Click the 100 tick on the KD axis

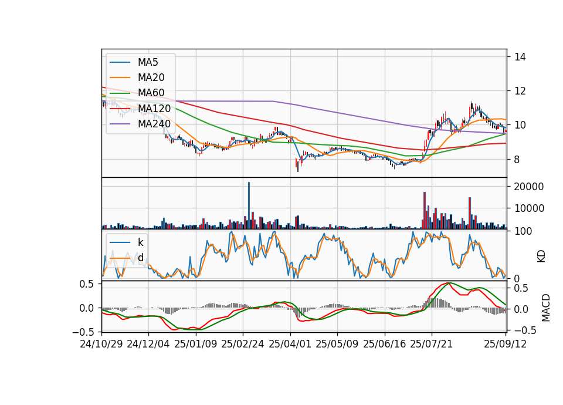pyautogui.click(x=523, y=231)
